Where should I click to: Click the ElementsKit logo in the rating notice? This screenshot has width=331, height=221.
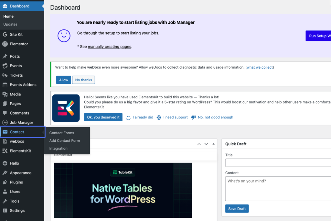pos(66,108)
